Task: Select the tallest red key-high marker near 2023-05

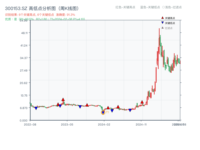Action: pyautogui.click(x=63, y=99)
